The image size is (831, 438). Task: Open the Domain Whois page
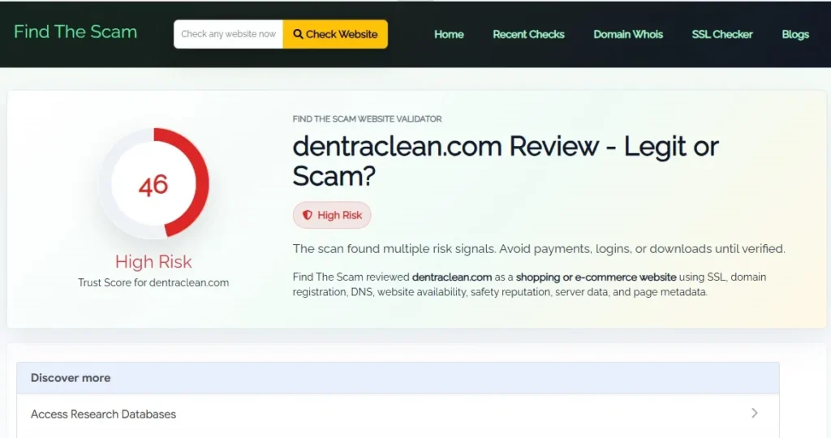[x=628, y=34]
